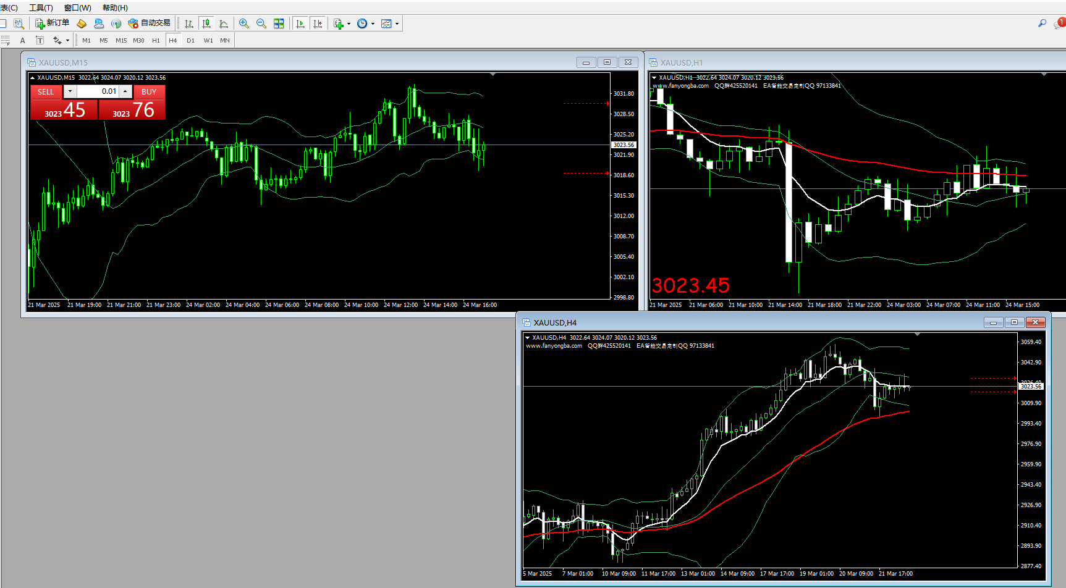
Task: Toggle 自动交易 auto trading
Action: click(x=149, y=23)
